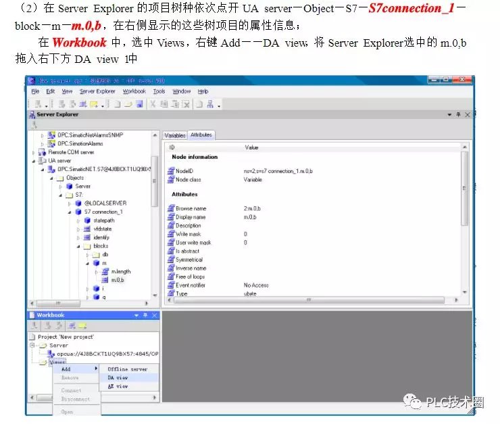
Task: Click the opcua server connection icon in Workbook
Action: [52, 354]
